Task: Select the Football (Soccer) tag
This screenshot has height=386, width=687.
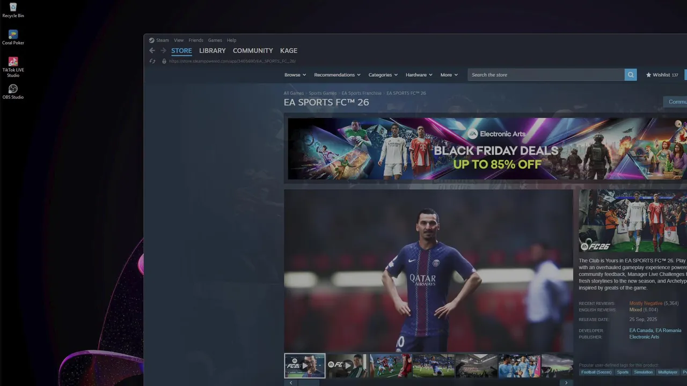Action: [x=596, y=372]
